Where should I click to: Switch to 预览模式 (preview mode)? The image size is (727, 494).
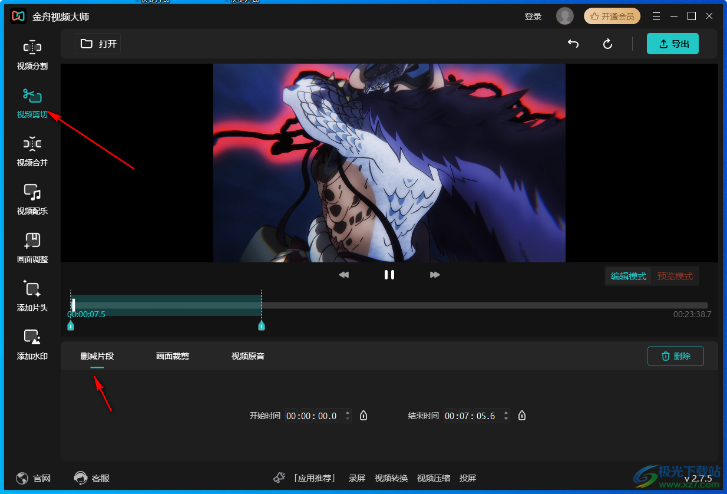point(675,276)
